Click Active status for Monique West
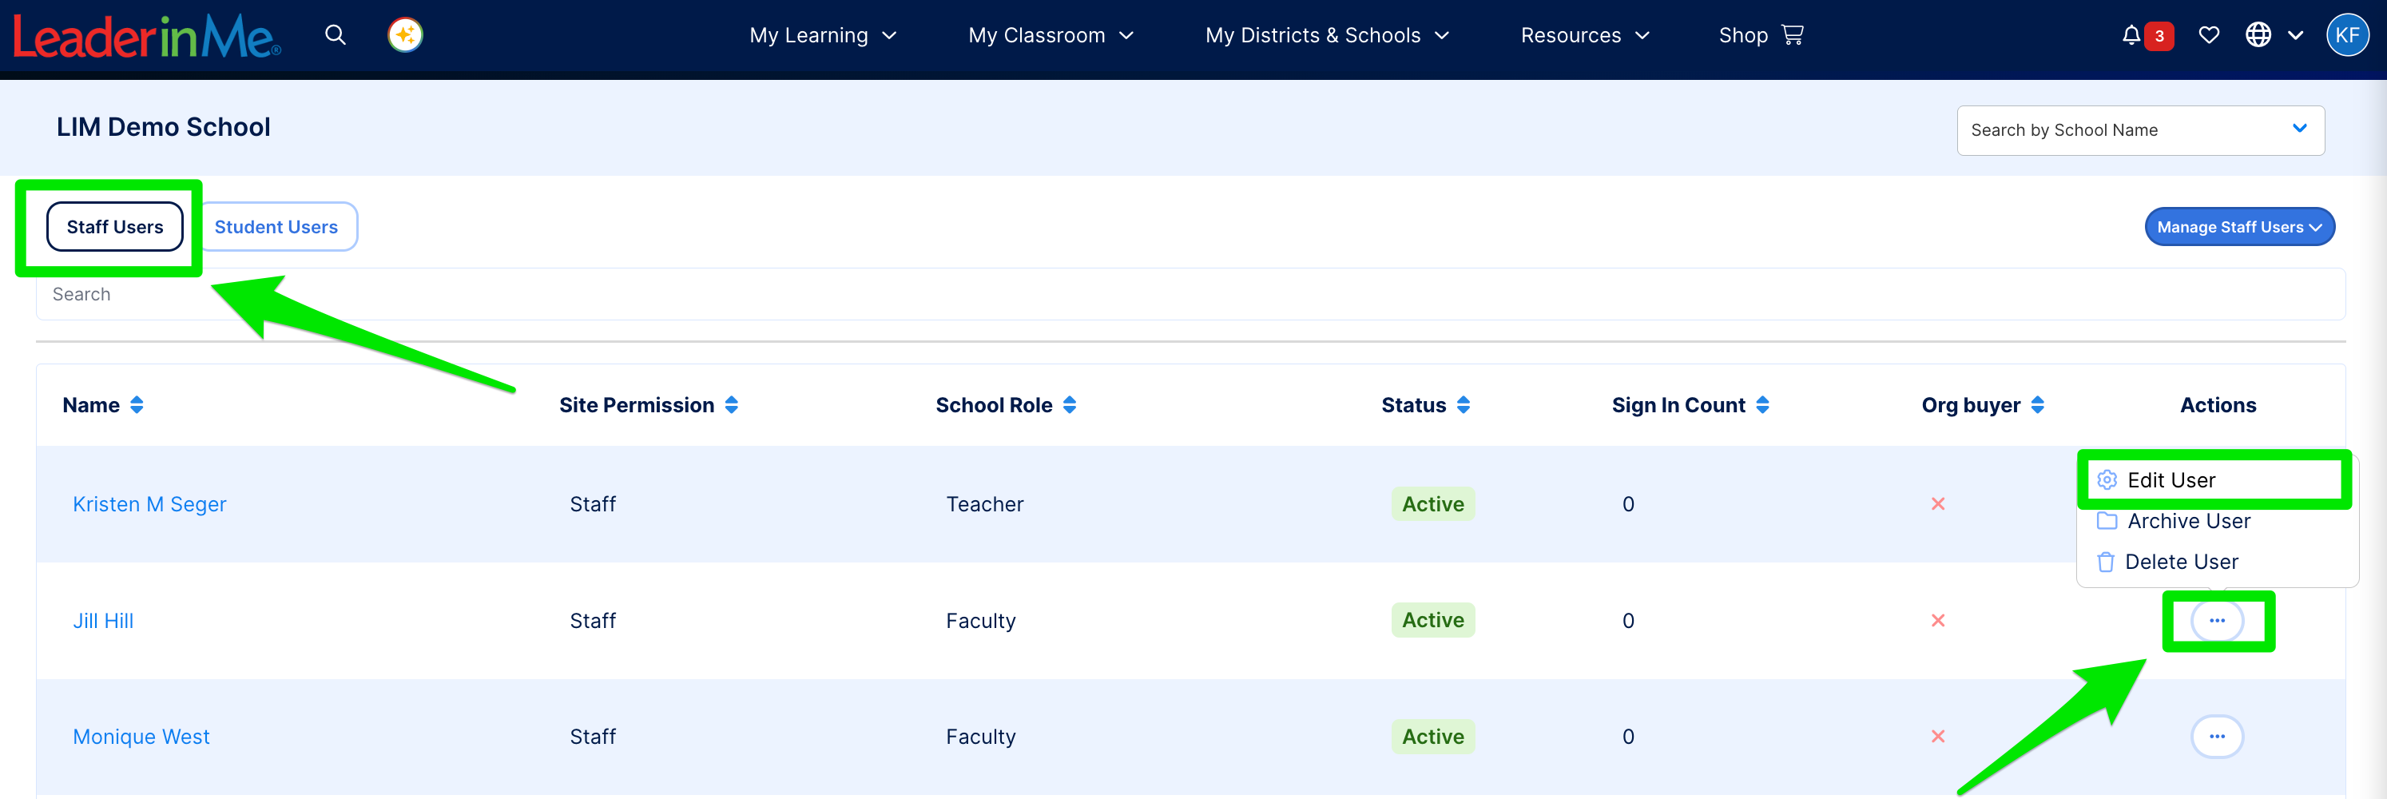Image resolution: width=2387 pixels, height=799 pixels. pos(1432,737)
